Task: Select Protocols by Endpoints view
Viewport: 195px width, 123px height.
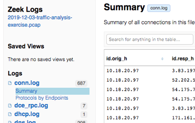Action: click(x=42, y=98)
